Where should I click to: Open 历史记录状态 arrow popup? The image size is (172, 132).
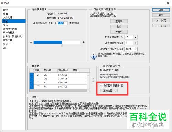tap(136, 37)
